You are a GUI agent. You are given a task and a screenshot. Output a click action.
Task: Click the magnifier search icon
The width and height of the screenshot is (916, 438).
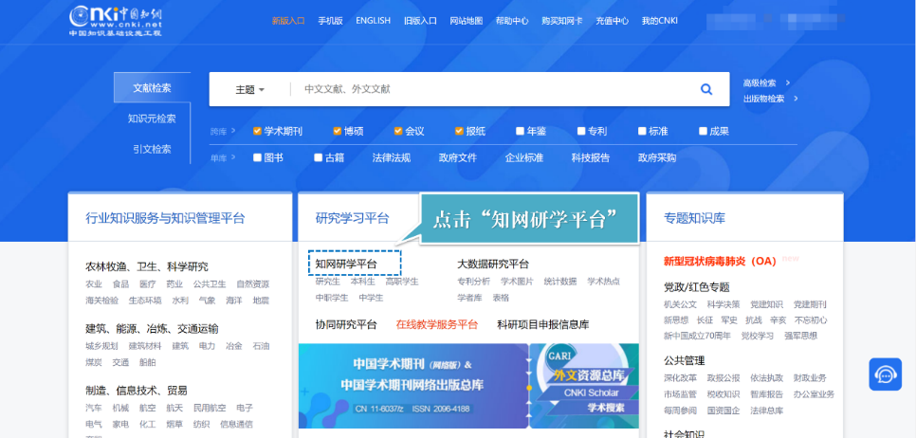tap(705, 89)
